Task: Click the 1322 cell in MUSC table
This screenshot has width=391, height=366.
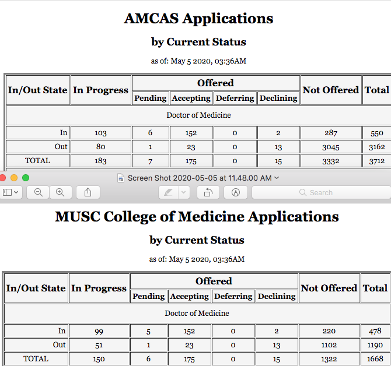Action: click(x=329, y=359)
